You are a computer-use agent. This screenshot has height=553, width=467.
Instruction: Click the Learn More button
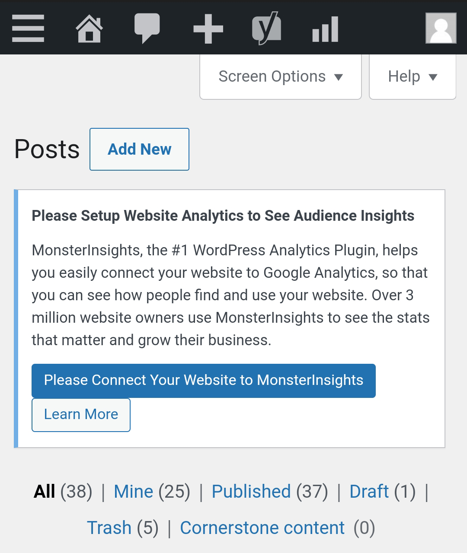pyautogui.click(x=81, y=415)
